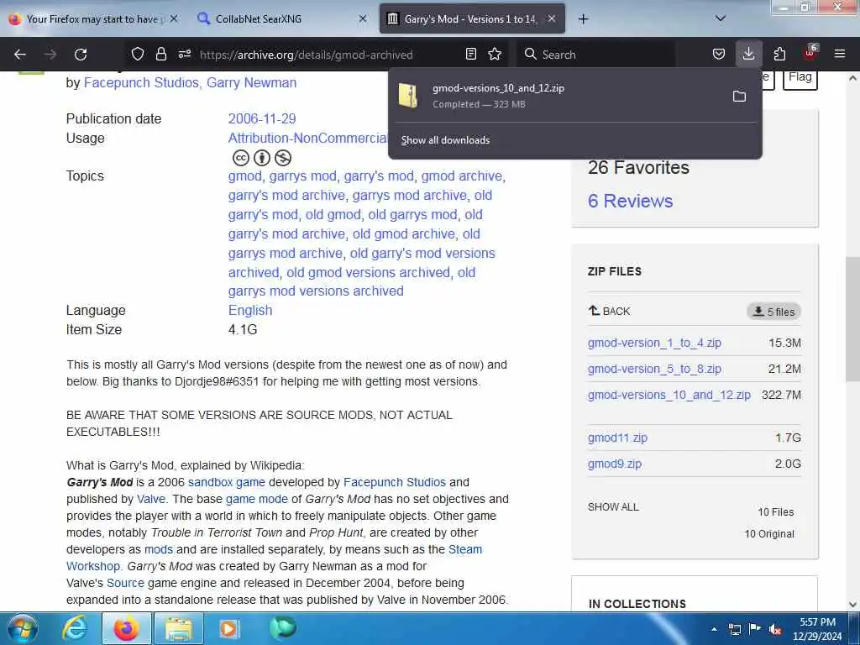Open the 'gmod' topic link
This screenshot has width=860, height=645.
244,176
